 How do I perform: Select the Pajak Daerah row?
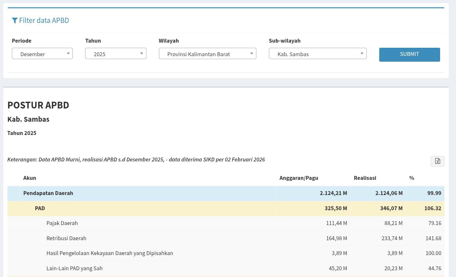[x=62, y=223]
